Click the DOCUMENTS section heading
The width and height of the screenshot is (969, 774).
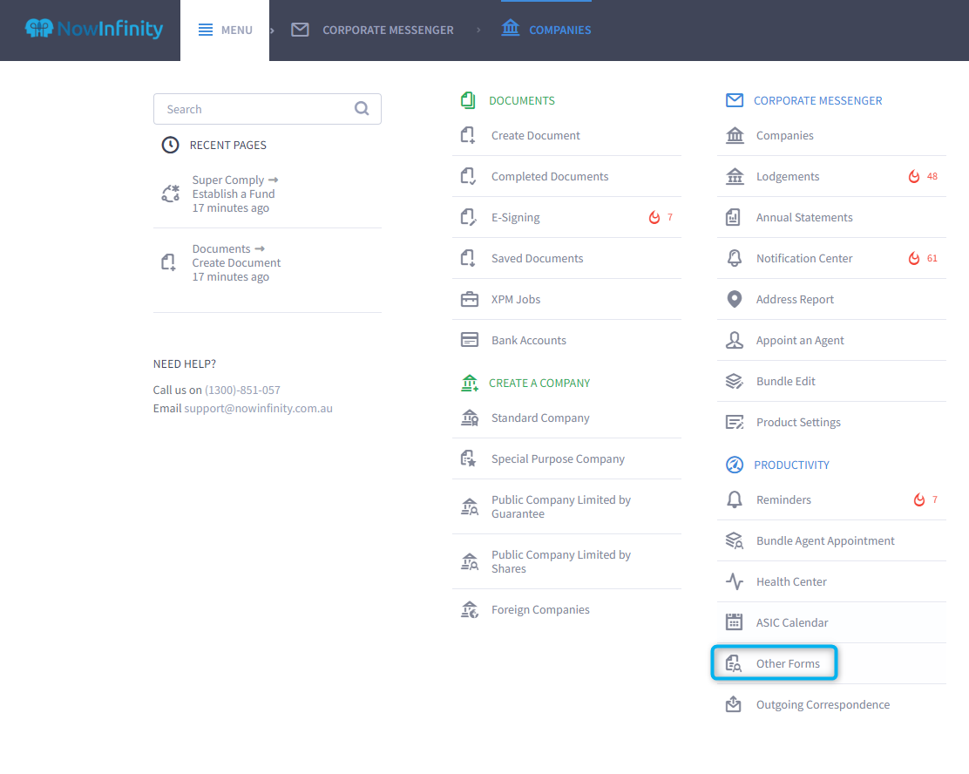pos(522,101)
